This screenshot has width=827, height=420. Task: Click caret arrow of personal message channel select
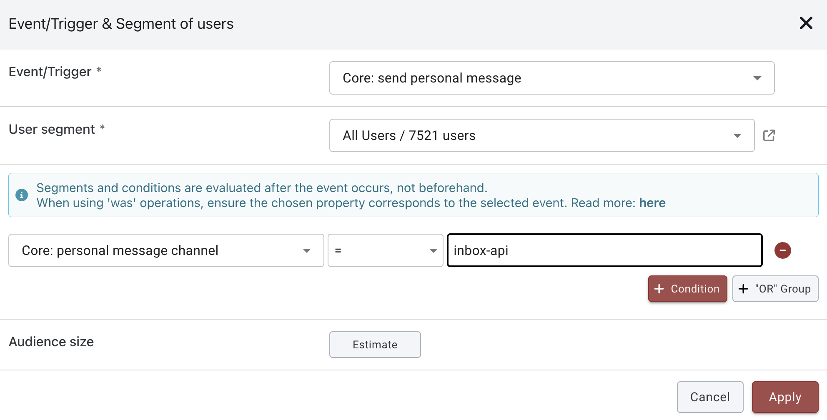(307, 251)
